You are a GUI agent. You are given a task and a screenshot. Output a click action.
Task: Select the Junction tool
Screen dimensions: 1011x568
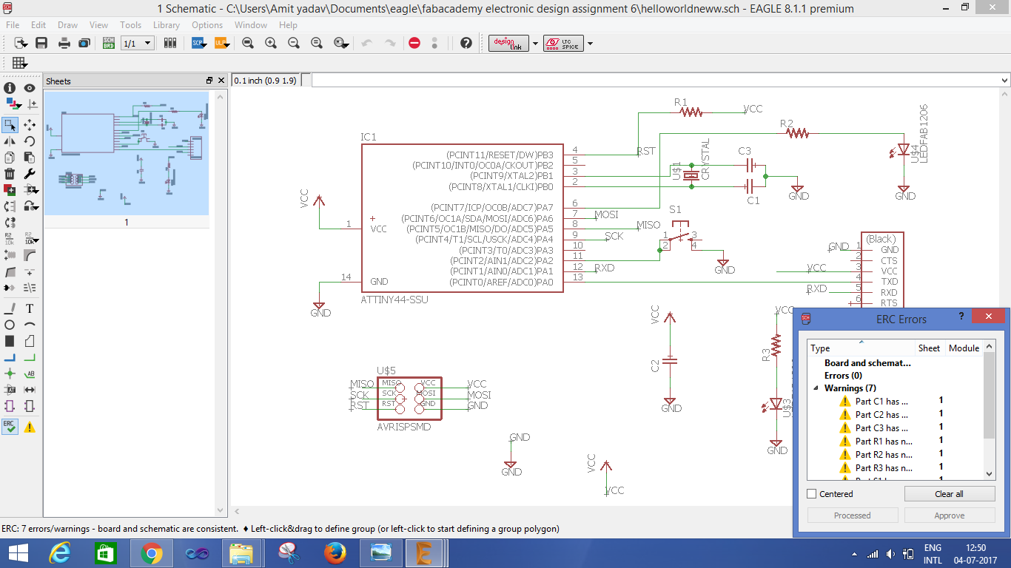click(x=10, y=373)
